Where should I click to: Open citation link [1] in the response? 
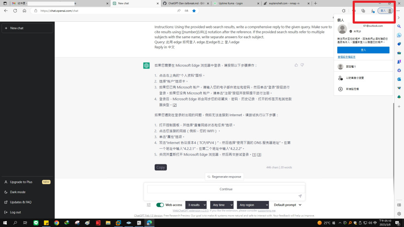pyautogui.click(x=254, y=154)
